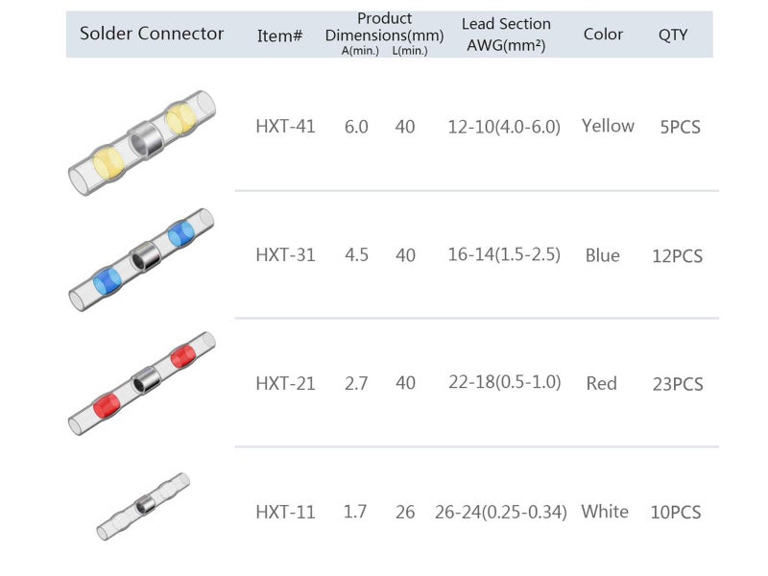Viewport: 768px width, 576px height.
Task: Select the Item# column header
Action: tap(280, 36)
